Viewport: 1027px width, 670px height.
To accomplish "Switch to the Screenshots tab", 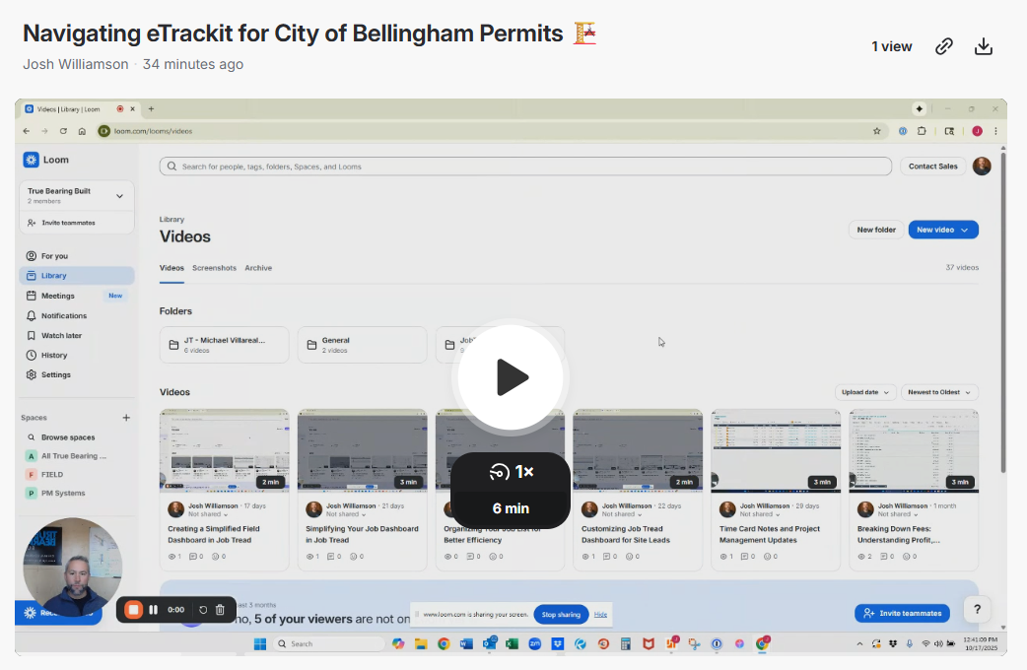I will point(214,268).
